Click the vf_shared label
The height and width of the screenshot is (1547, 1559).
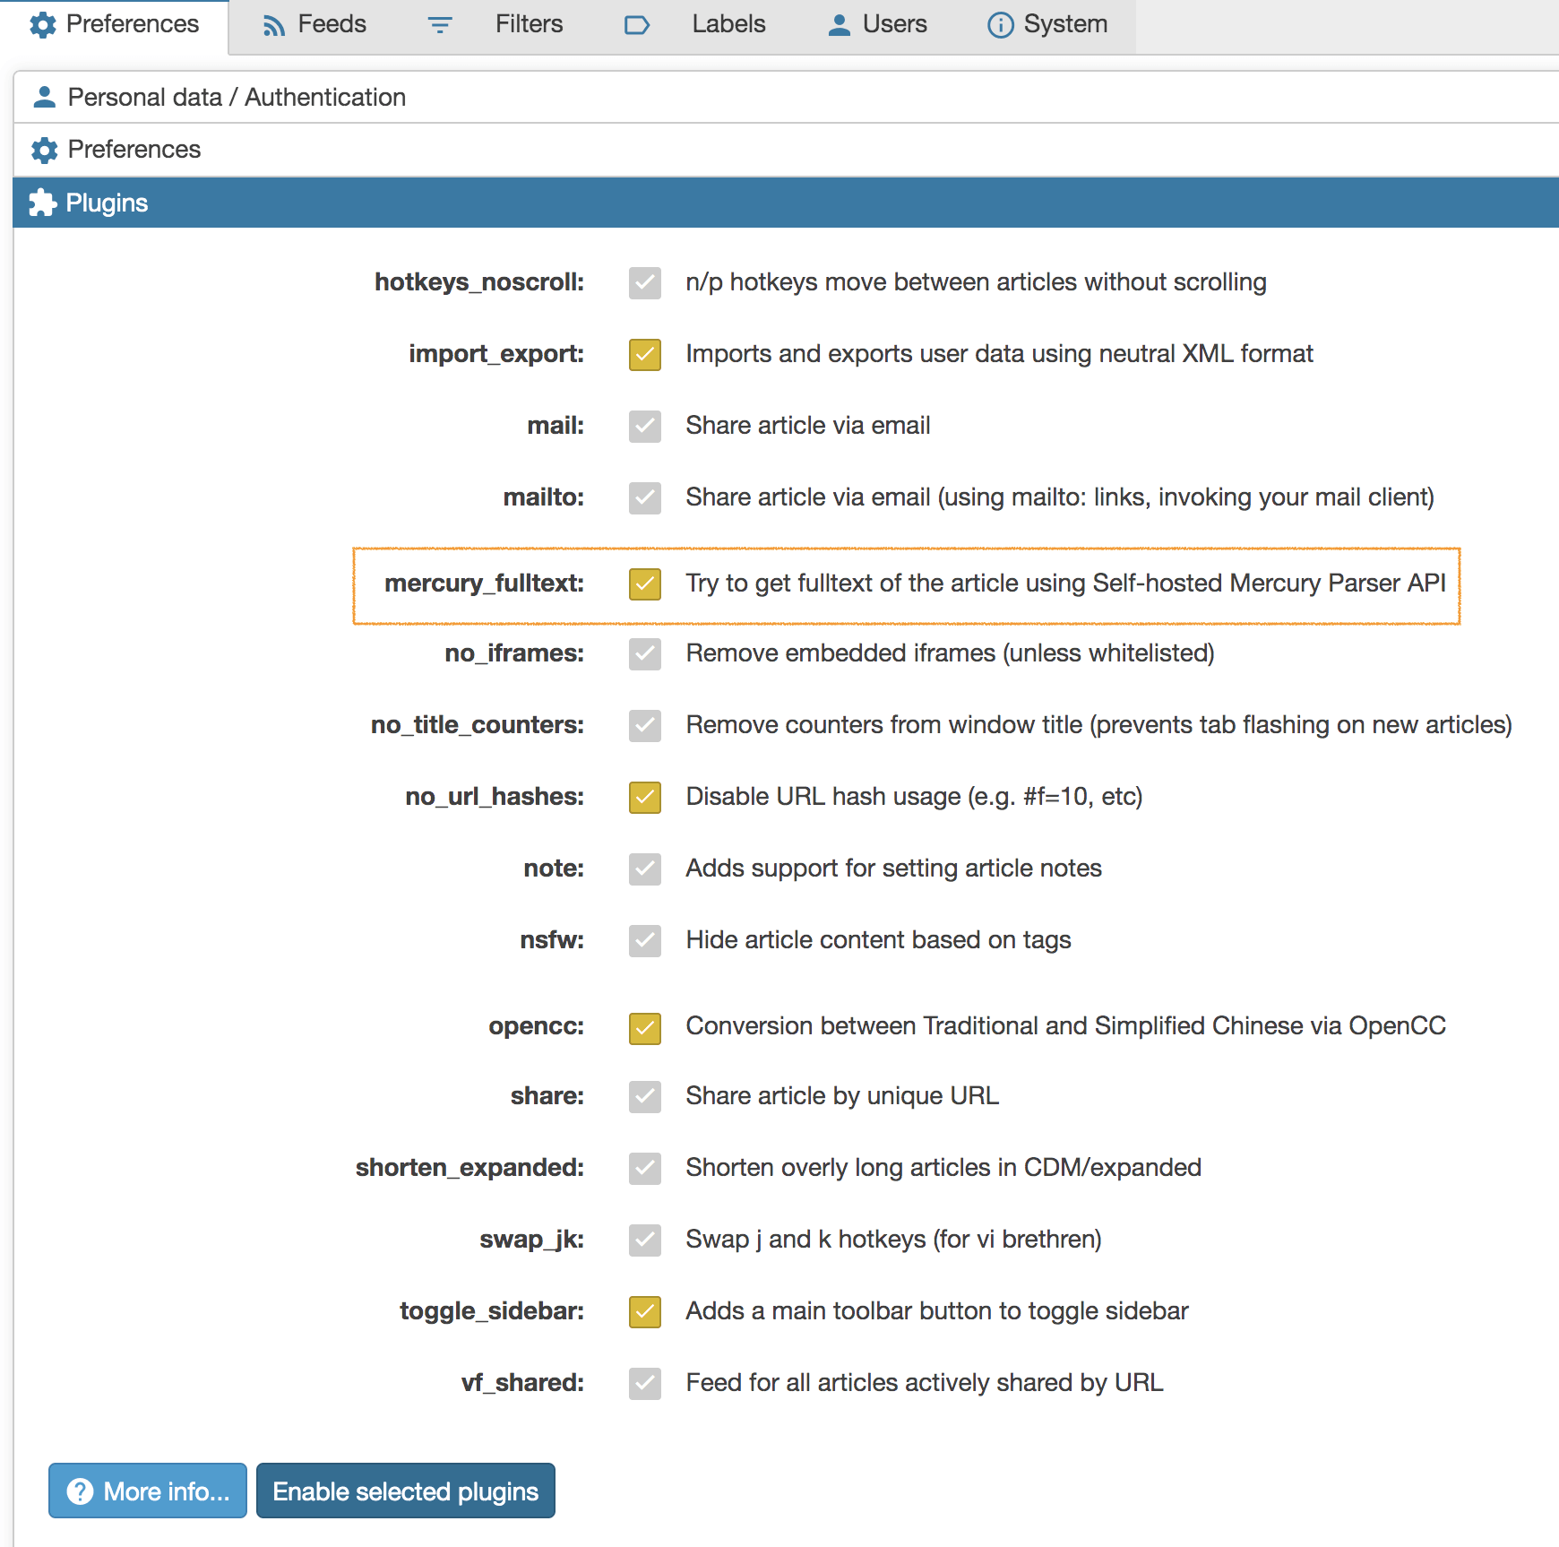(523, 1383)
